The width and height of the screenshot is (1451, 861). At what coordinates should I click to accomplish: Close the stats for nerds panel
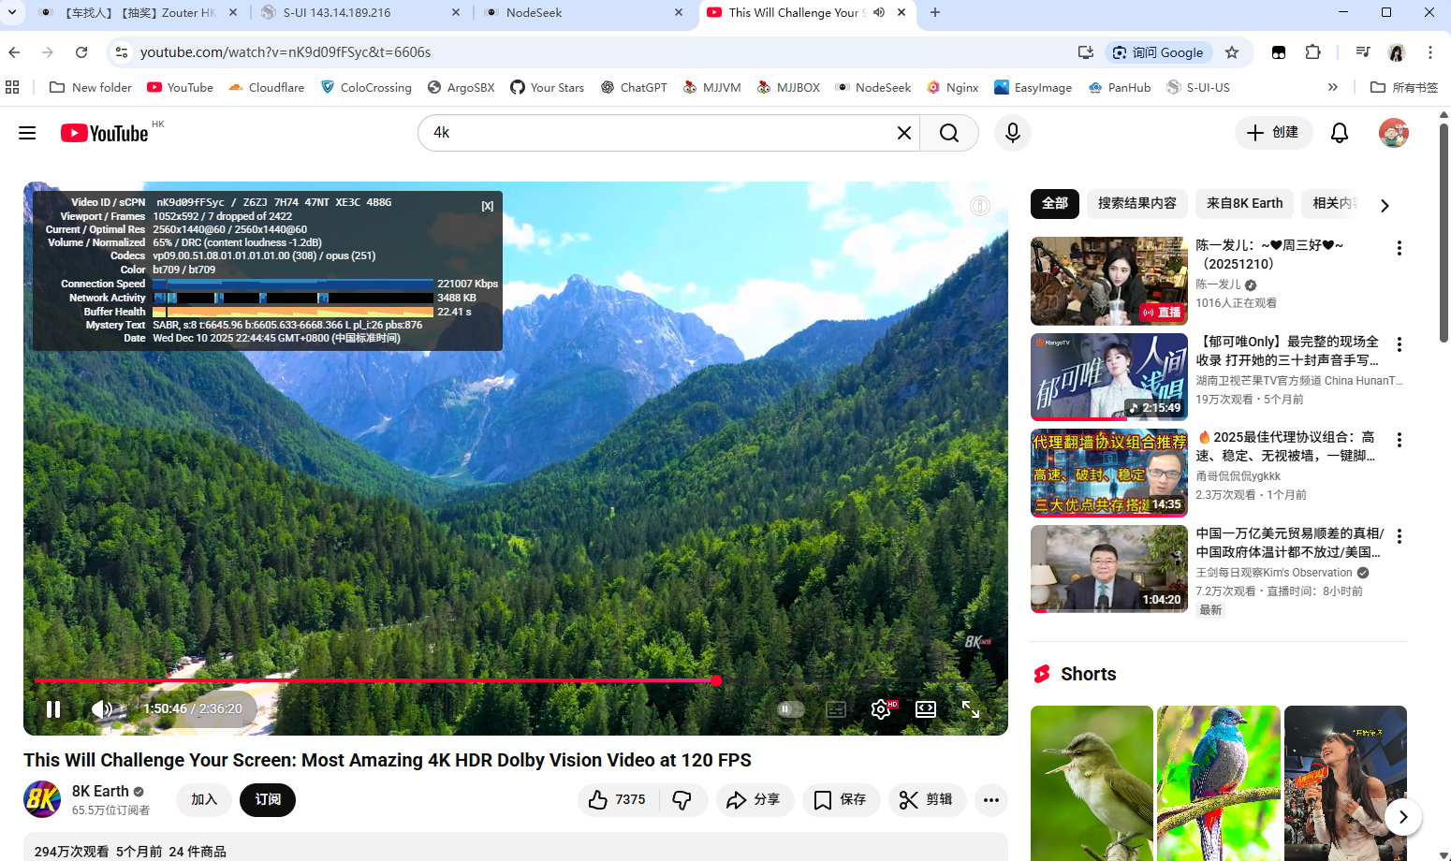pos(488,206)
